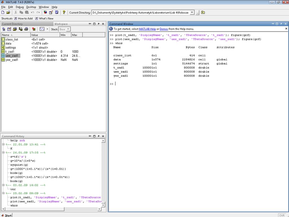The width and height of the screenshot is (289, 217).
Task: Open the Edit menu
Action: pos(10,7)
